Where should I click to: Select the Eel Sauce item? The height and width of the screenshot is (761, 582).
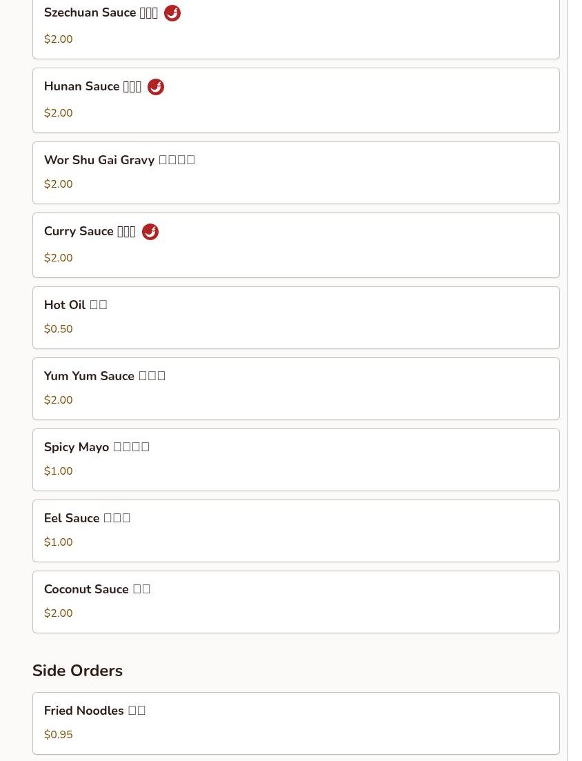point(296,531)
